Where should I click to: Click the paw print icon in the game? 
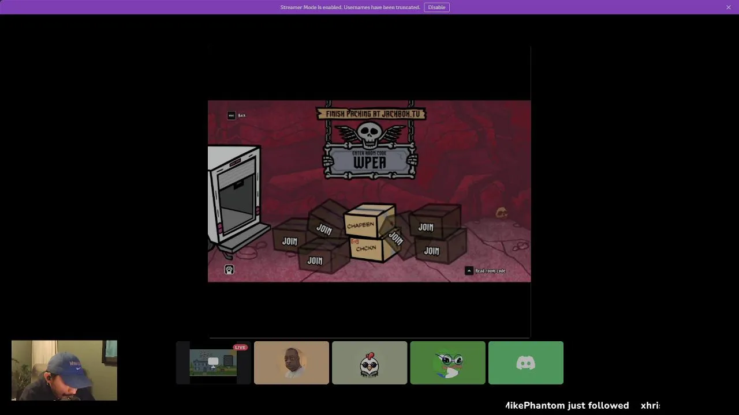click(x=229, y=270)
